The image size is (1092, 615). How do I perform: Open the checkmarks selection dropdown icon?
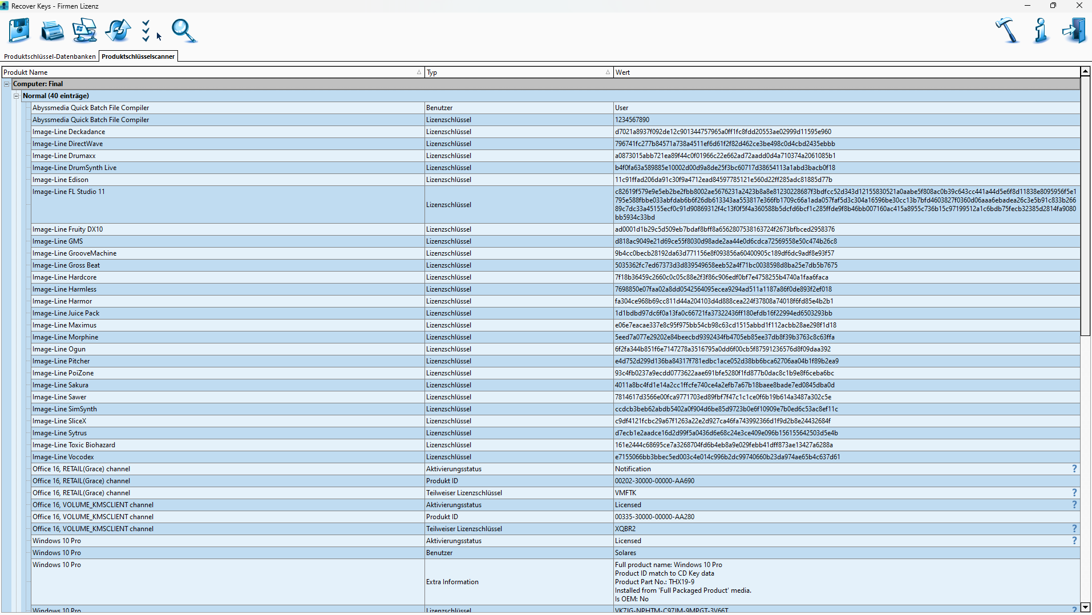click(x=146, y=31)
